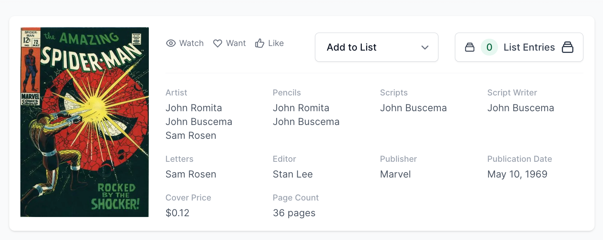The image size is (603, 240).
Task: Click the stack icon right of List Entries
Action: [x=568, y=47]
